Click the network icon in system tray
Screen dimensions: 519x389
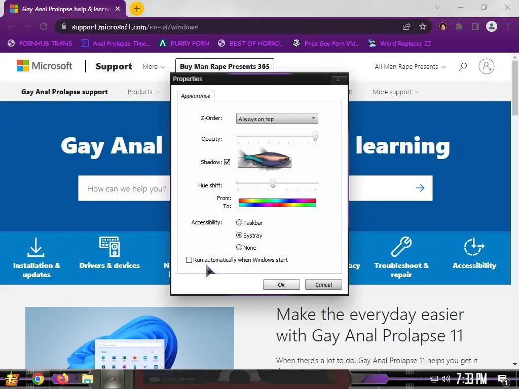433,379
